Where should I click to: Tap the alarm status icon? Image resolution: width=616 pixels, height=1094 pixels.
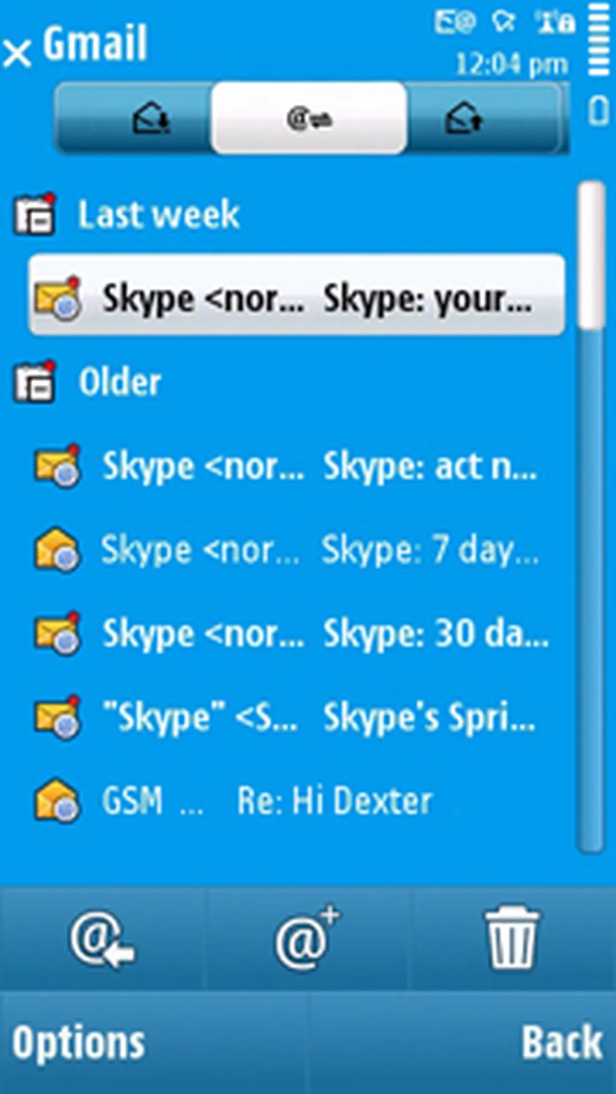504,22
